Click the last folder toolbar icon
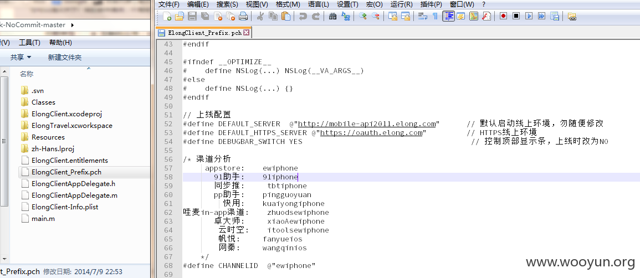The width and height of the screenshot is (640, 278). pos(572,16)
